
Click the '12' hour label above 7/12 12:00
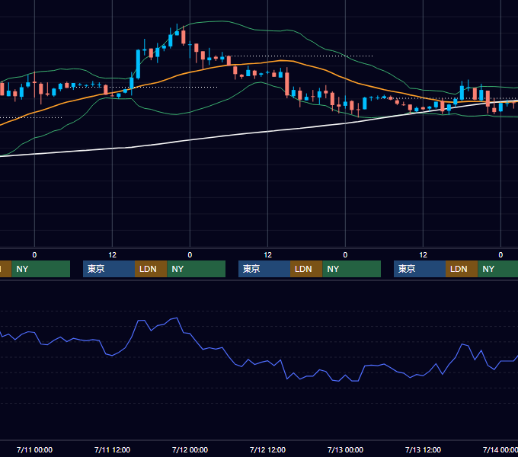pos(267,255)
